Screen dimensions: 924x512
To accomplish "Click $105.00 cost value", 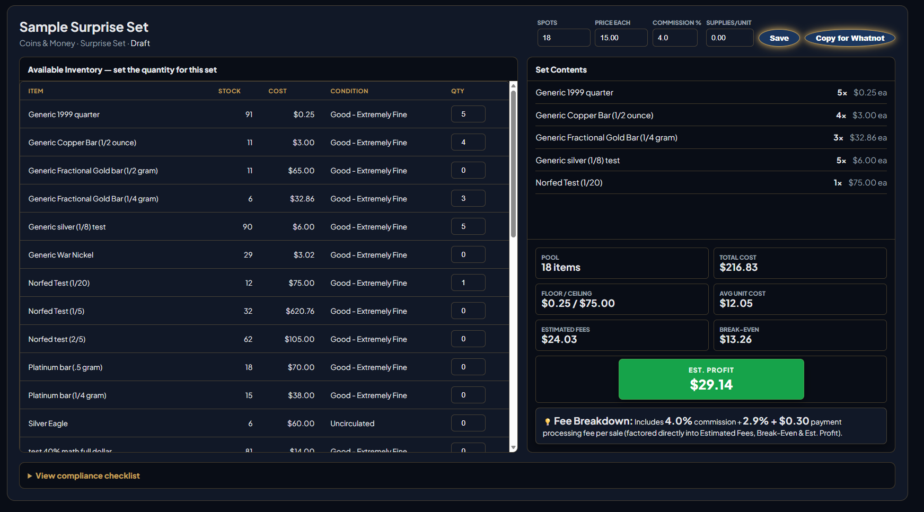I will pos(300,339).
